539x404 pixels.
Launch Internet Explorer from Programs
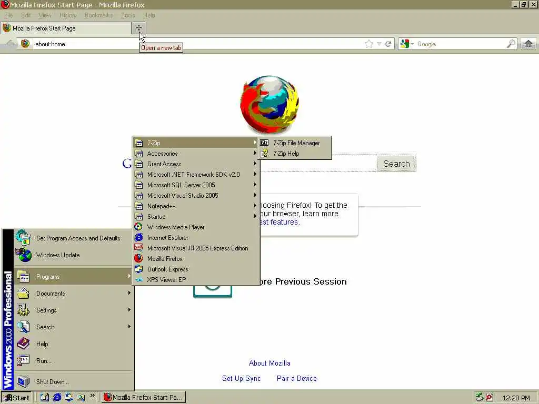(x=196, y=238)
